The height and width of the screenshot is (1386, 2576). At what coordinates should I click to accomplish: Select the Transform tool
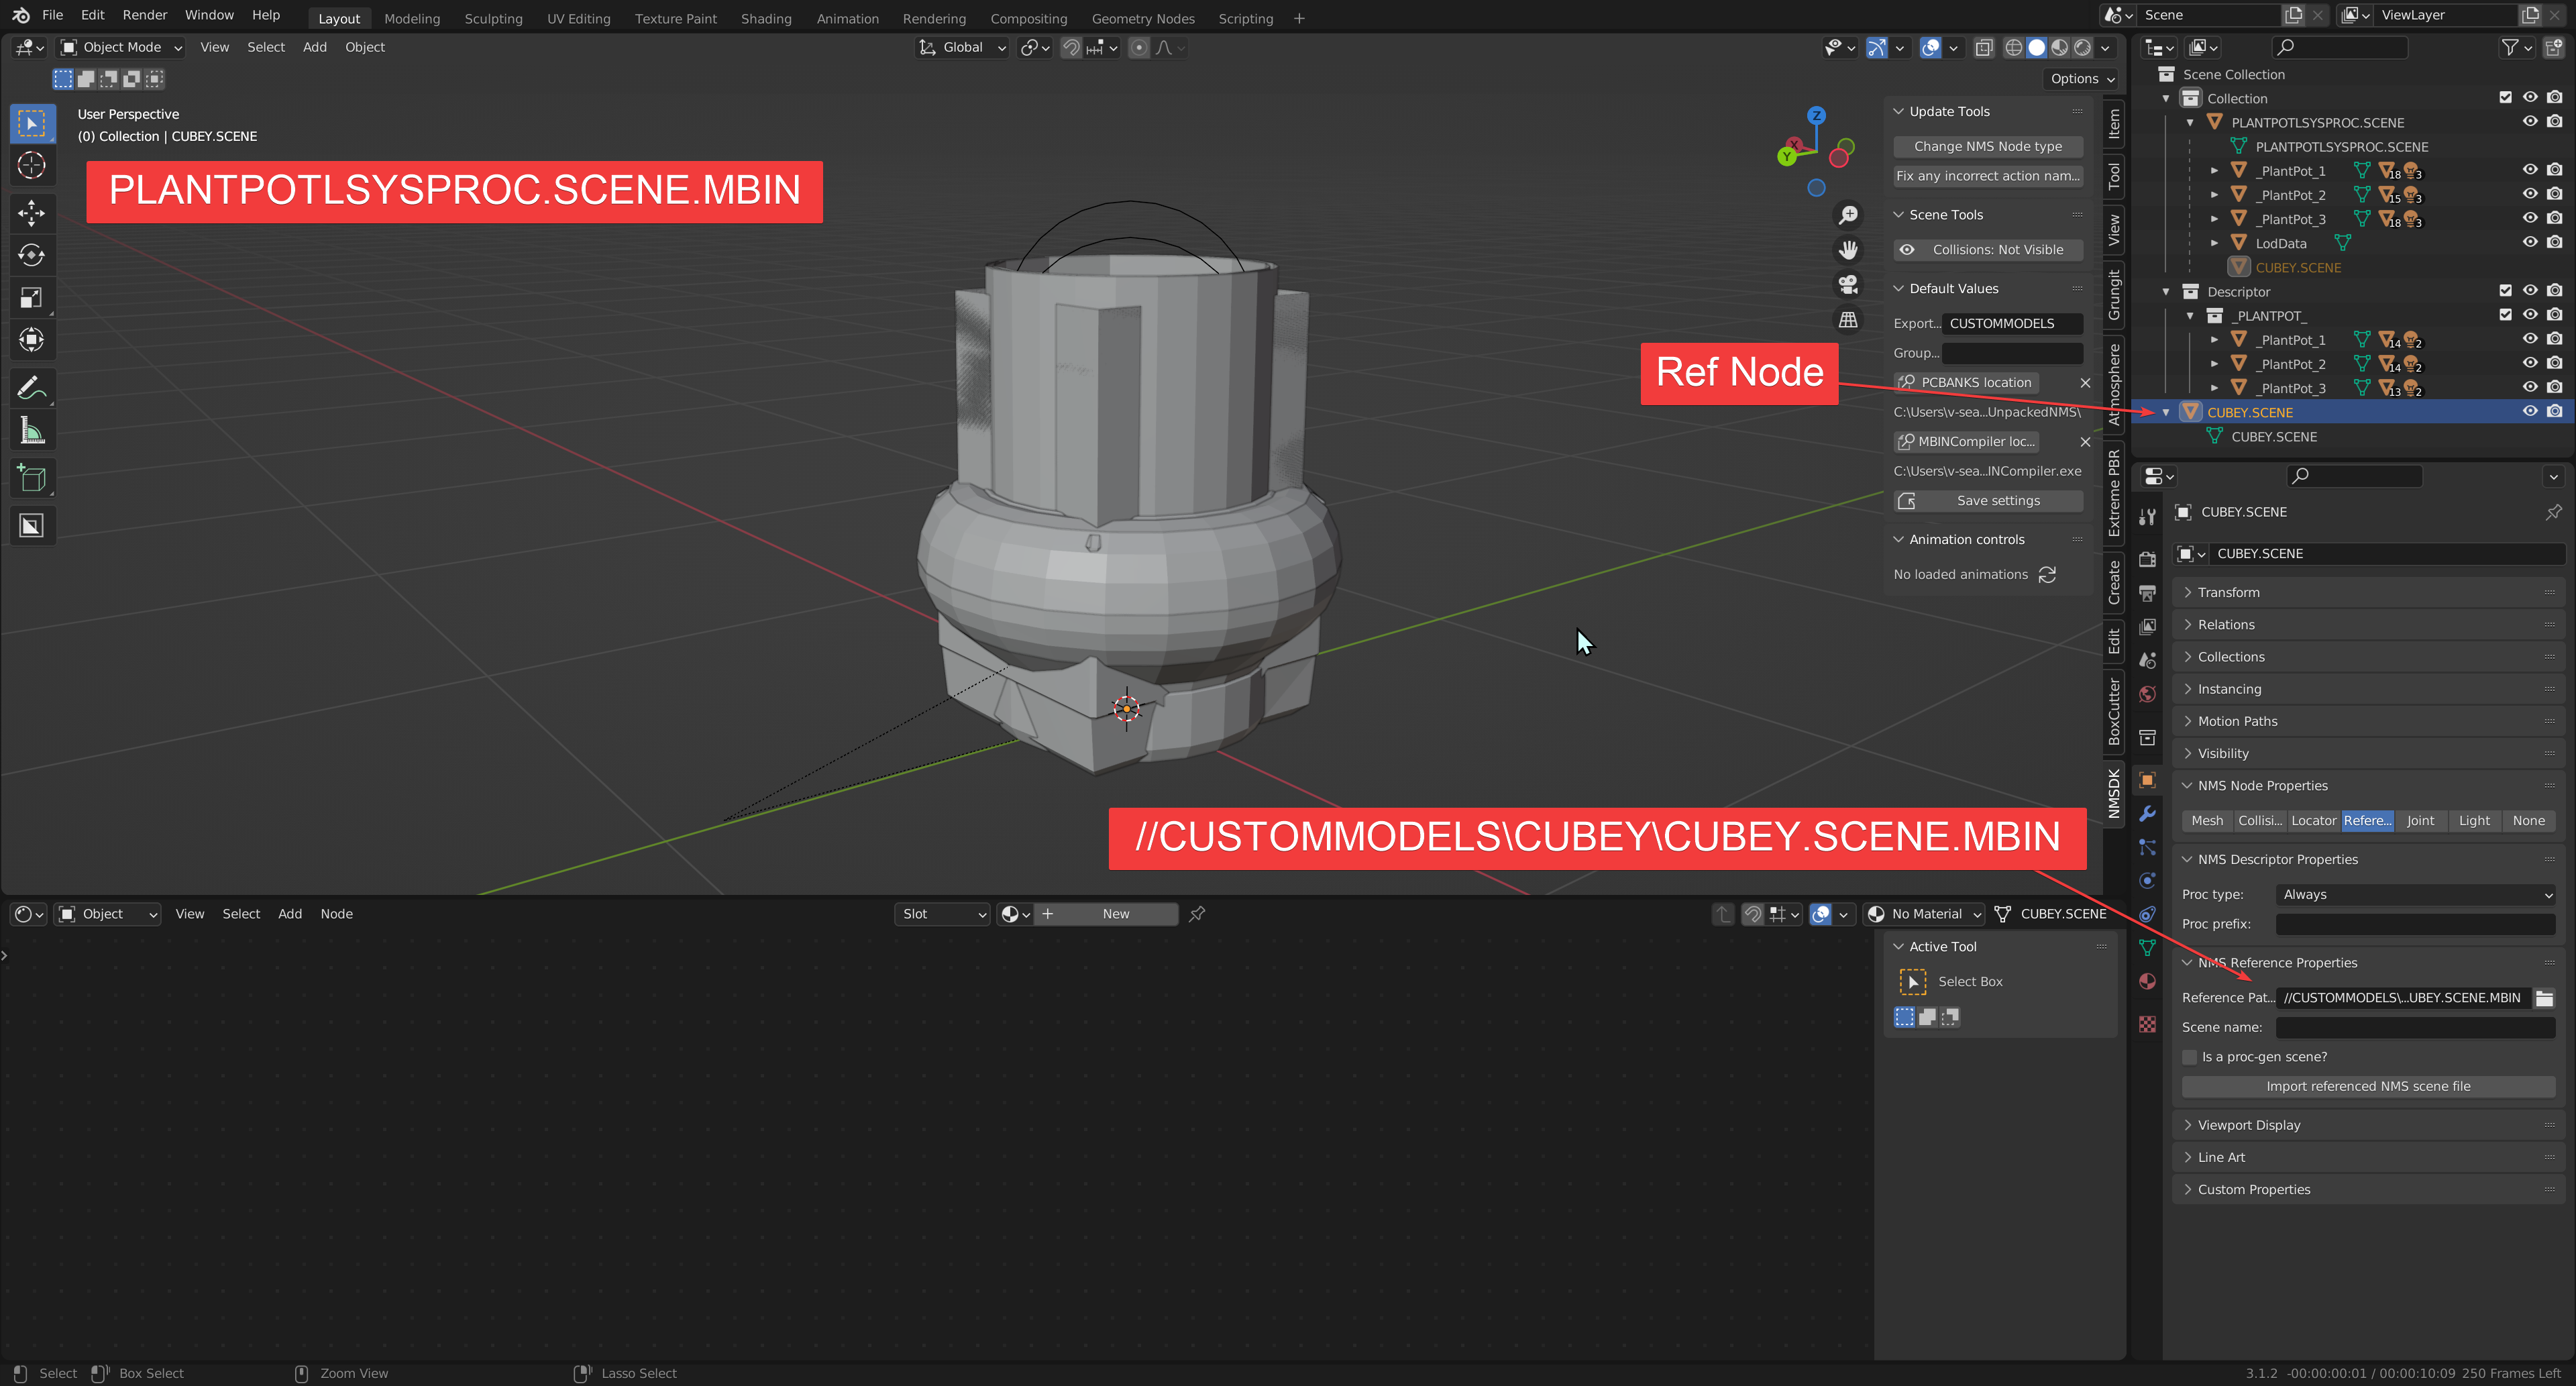pos(31,340)
